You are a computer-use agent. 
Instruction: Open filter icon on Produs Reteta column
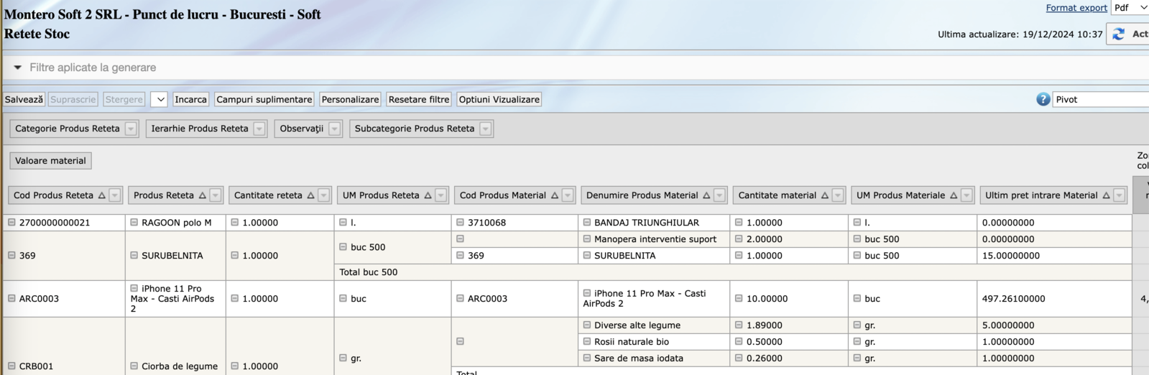point(215,195)
